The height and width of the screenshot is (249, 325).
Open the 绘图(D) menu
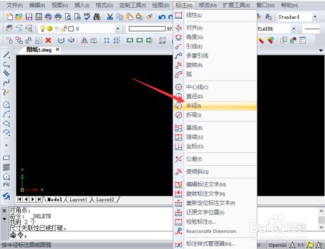pyautogui.click(x=161, y=5)
